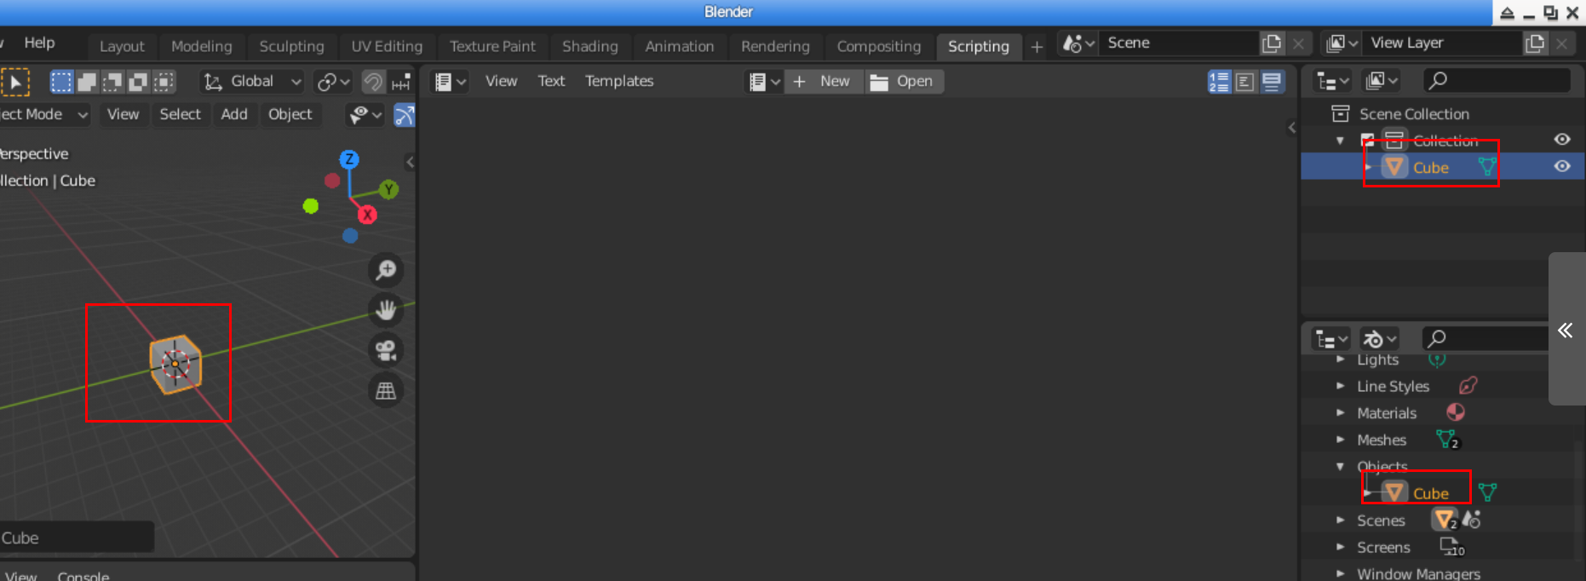Click the Lights lamp icon
Viewport: 1586px width, 581px height.
pos(1437,360)
